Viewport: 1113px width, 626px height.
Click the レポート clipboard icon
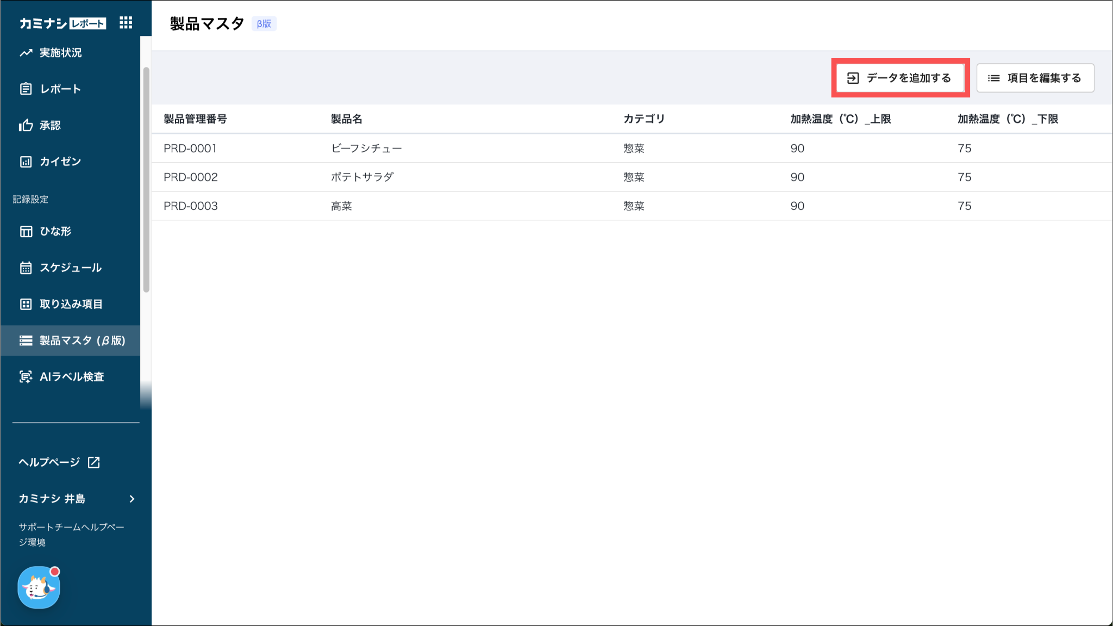click(x=26, y=89)
